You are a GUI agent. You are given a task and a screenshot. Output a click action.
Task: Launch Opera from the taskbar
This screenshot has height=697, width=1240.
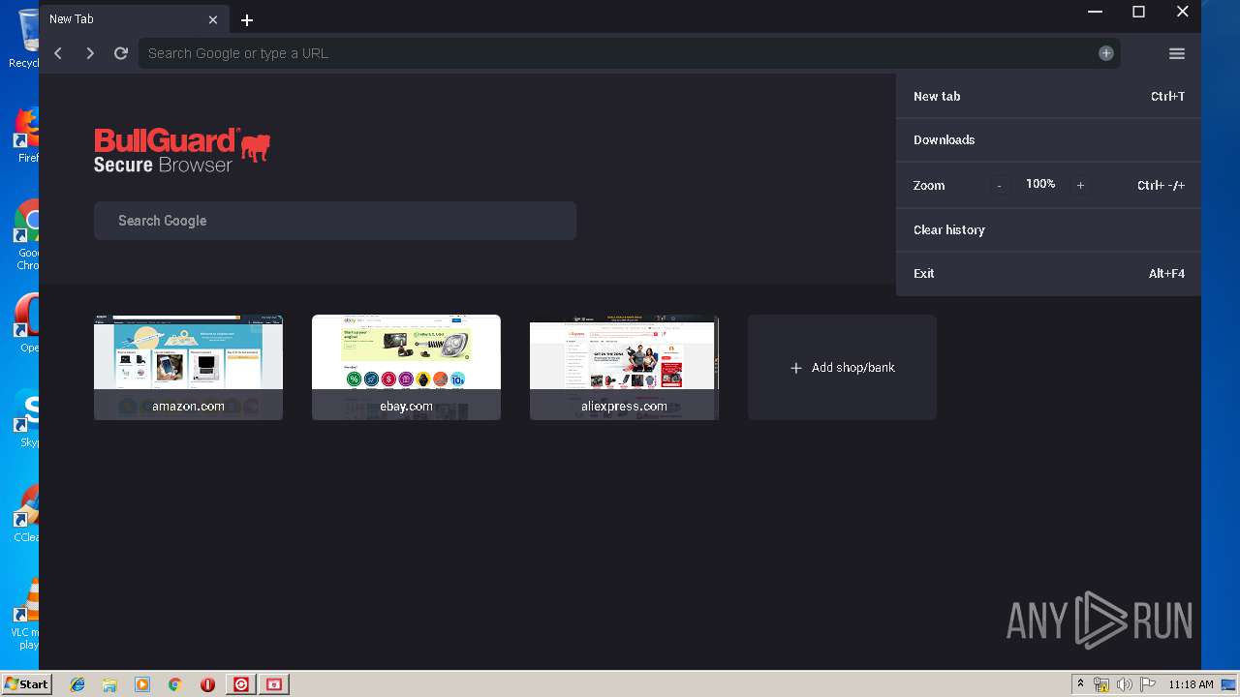[207, 684]
